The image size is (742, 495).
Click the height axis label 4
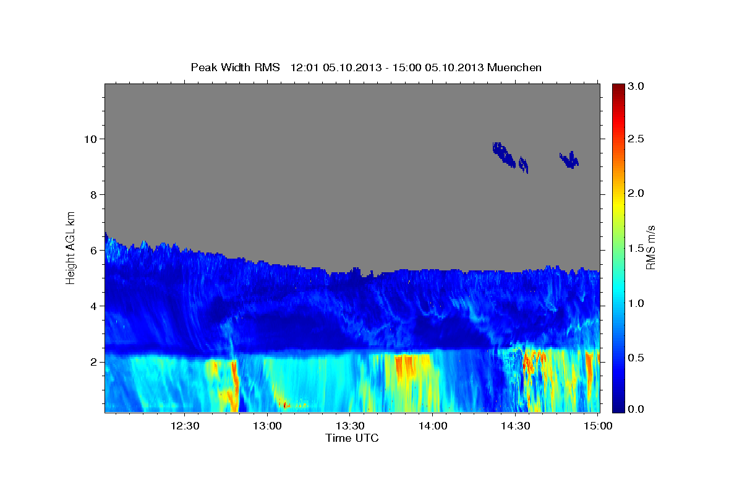(94, 306)
